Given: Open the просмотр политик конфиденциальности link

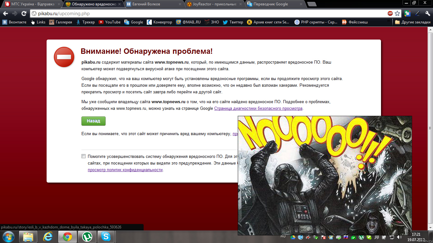Looking at the screenshot, I should point(125,170).
